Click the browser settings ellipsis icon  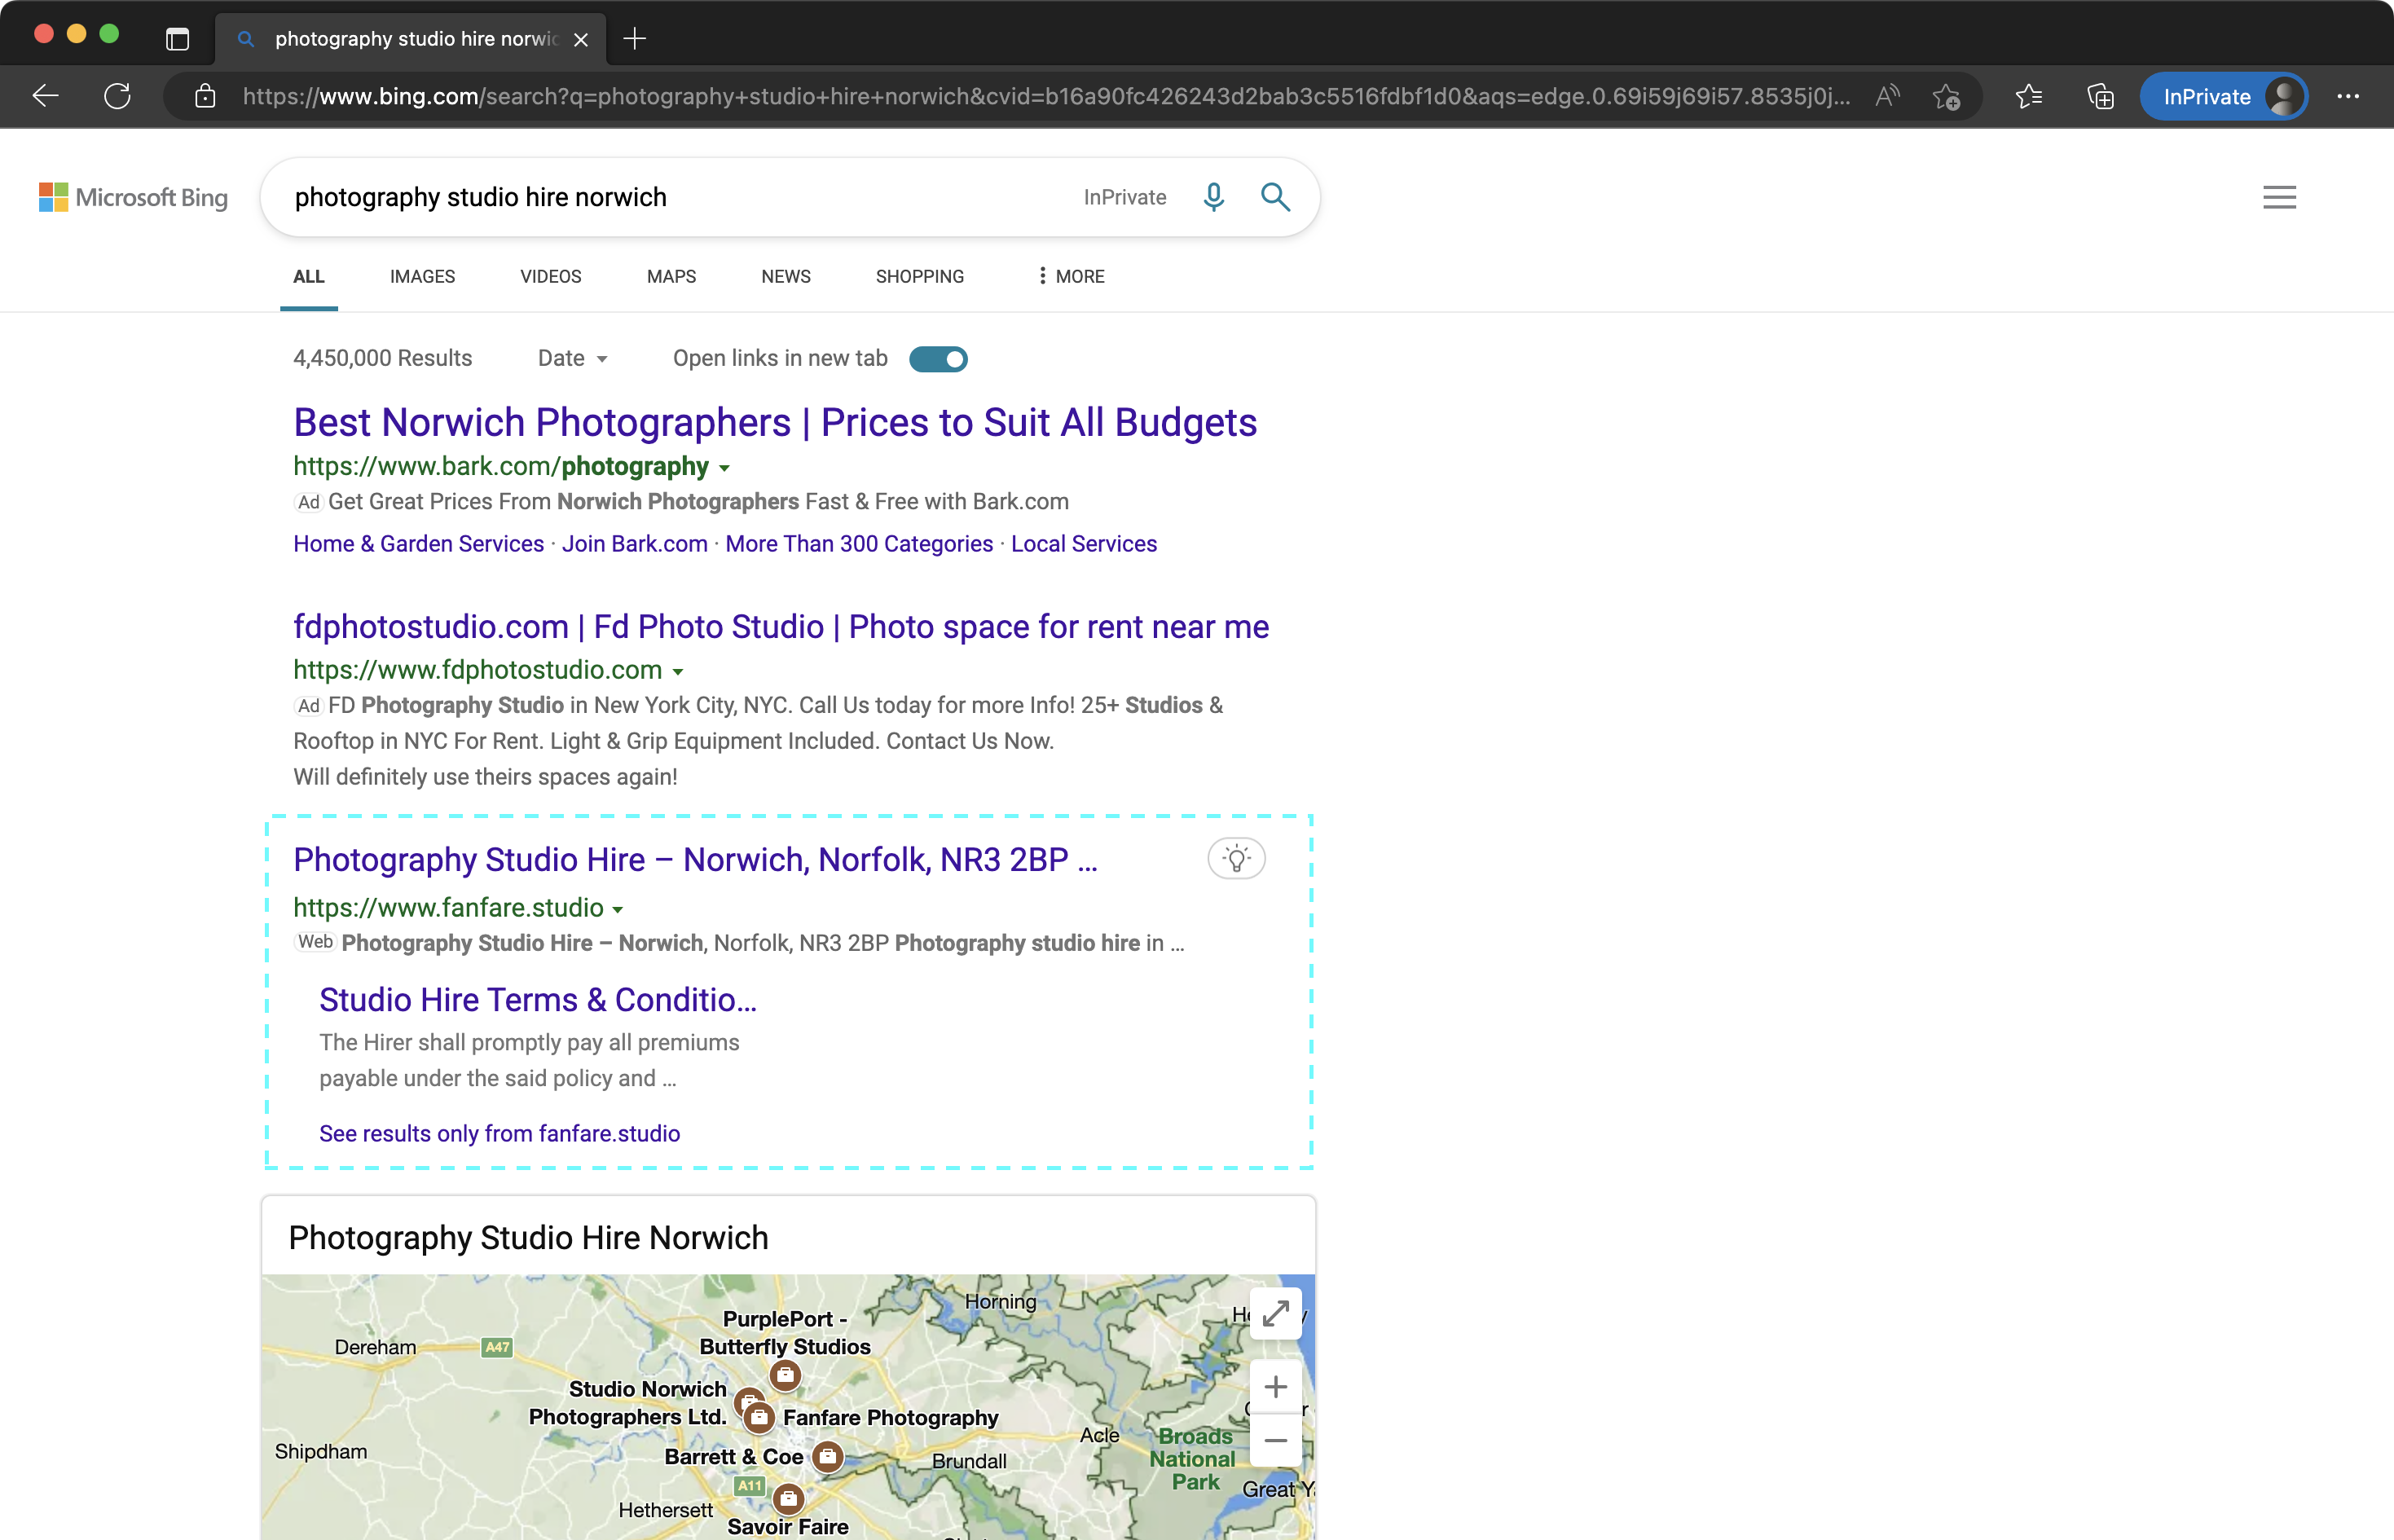pyautogui.click(x=2348, y=95)
